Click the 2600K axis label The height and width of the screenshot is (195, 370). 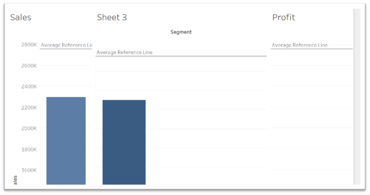pos(29,66)
